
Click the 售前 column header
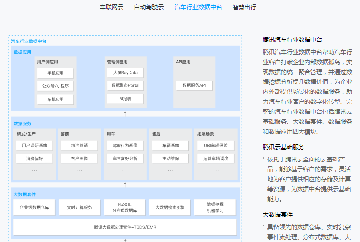(x=65, y=134)
